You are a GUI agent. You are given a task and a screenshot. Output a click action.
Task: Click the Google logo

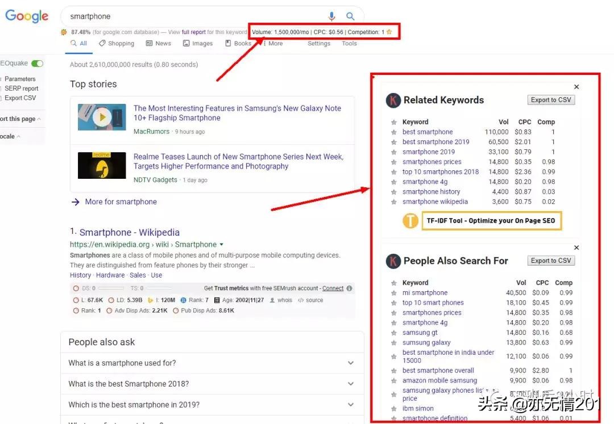tap(27, 16)
